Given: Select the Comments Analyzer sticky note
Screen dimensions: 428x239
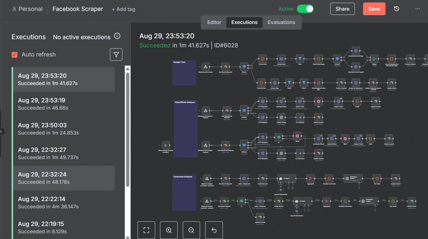Looking at the screenshot, I should 184,193.
